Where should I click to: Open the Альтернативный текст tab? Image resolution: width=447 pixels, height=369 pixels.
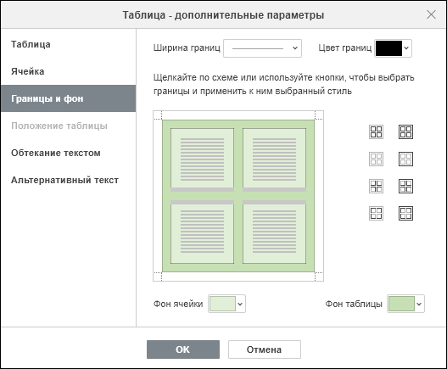tap(68, 180)
